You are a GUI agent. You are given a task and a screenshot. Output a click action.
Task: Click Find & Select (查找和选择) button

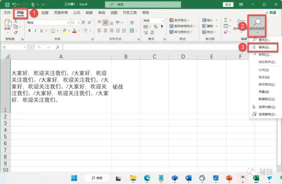(x=257, y=26)
